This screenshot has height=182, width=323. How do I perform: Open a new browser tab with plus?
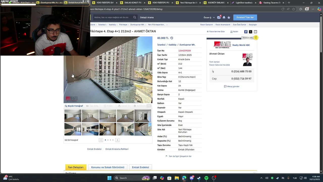289,3
